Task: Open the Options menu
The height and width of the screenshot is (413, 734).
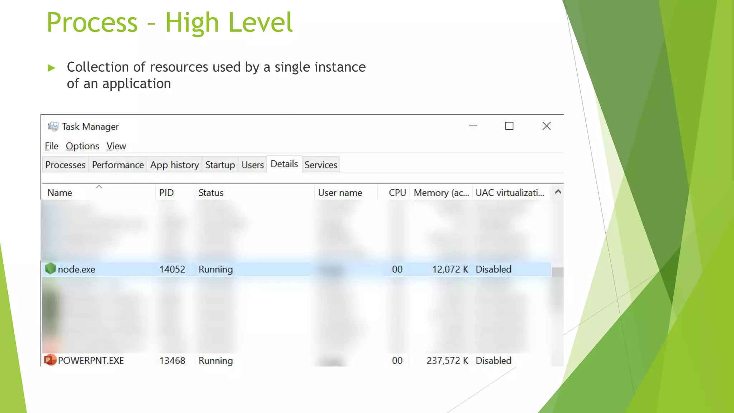Action: tap(82, 146)
